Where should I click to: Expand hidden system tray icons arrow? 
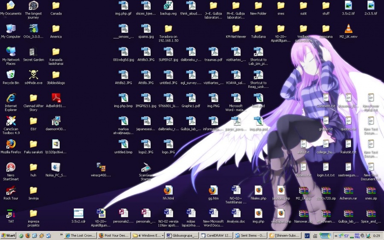(x=336, y=236)
